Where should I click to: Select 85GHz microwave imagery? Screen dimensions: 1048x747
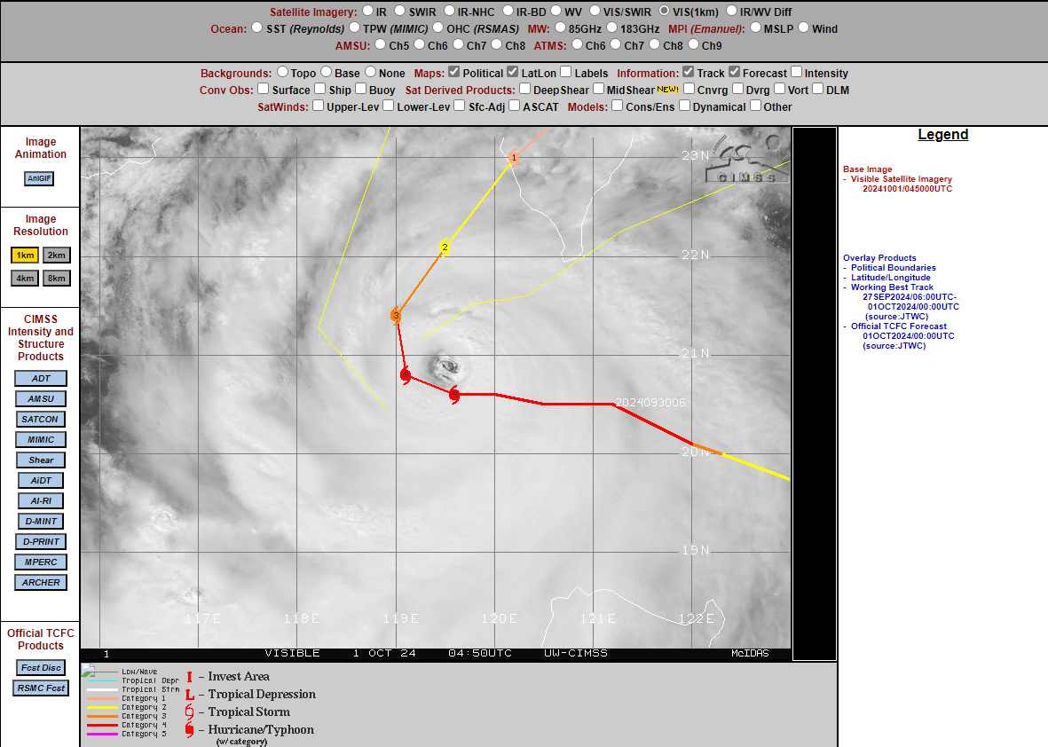(560, 28)
